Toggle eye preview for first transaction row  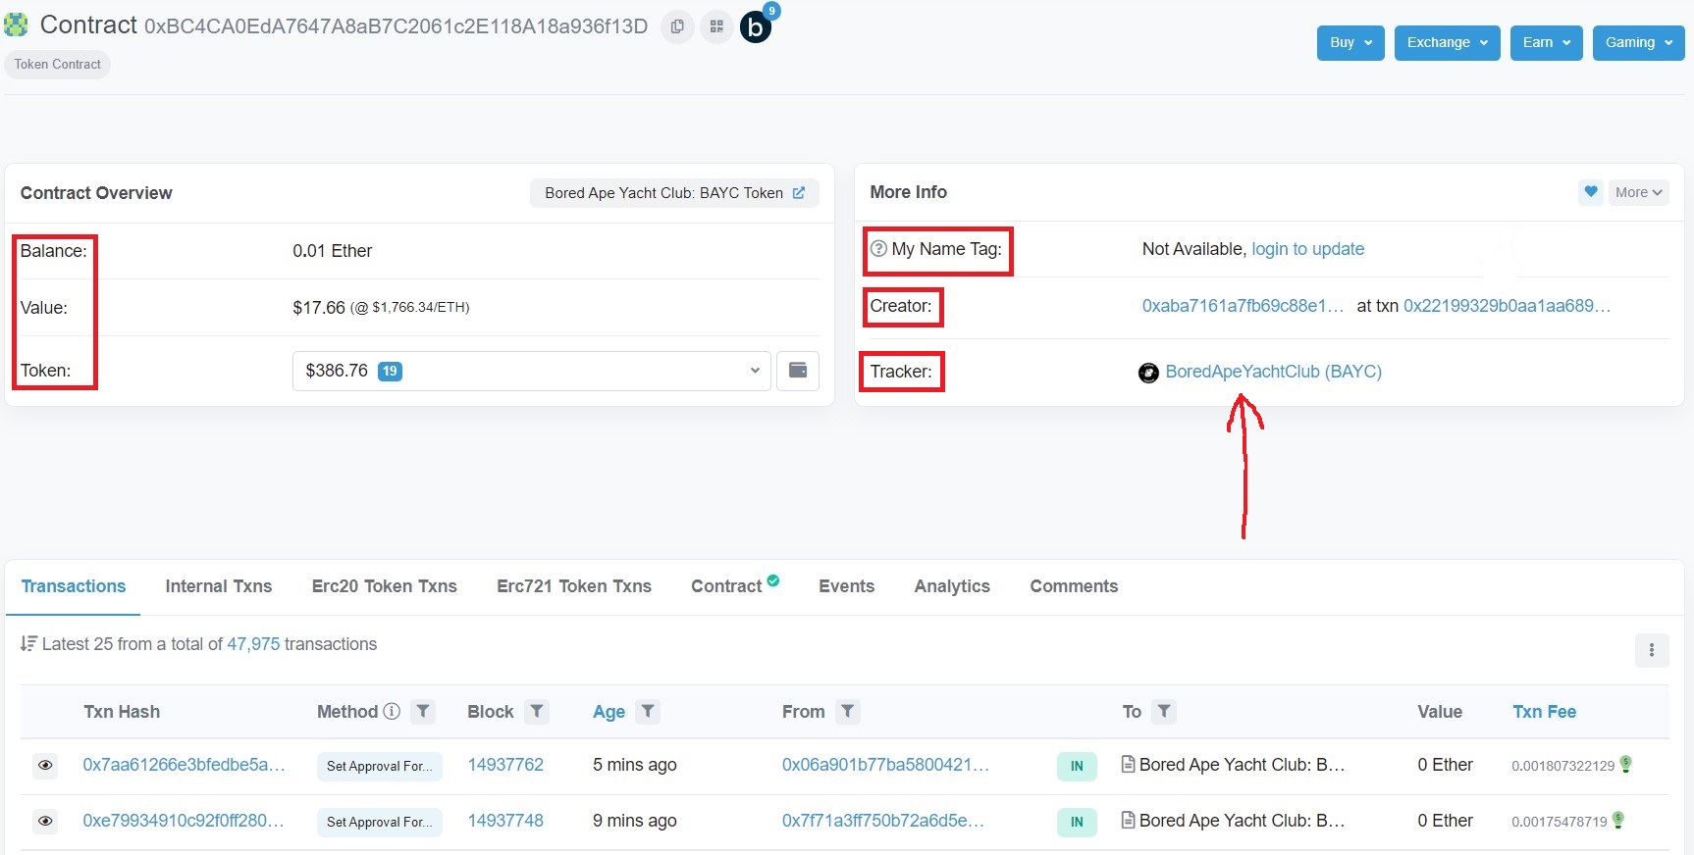[45, 766]
